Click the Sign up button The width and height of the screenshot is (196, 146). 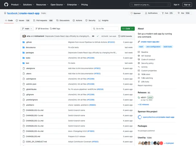click(x=187, y=5)
